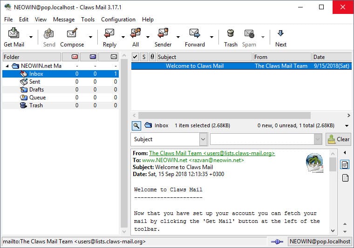Open search history dropdown arrow

coord(318,139)
